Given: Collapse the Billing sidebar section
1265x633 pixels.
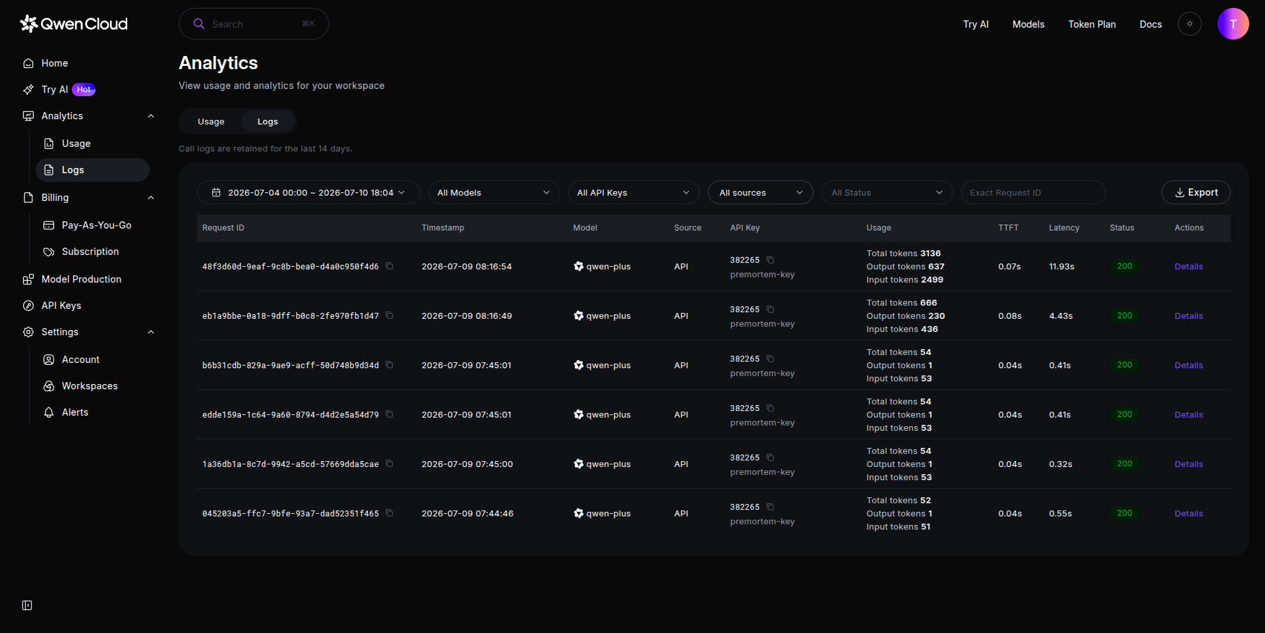Looking at the screenshot, I should pos(151,198).
